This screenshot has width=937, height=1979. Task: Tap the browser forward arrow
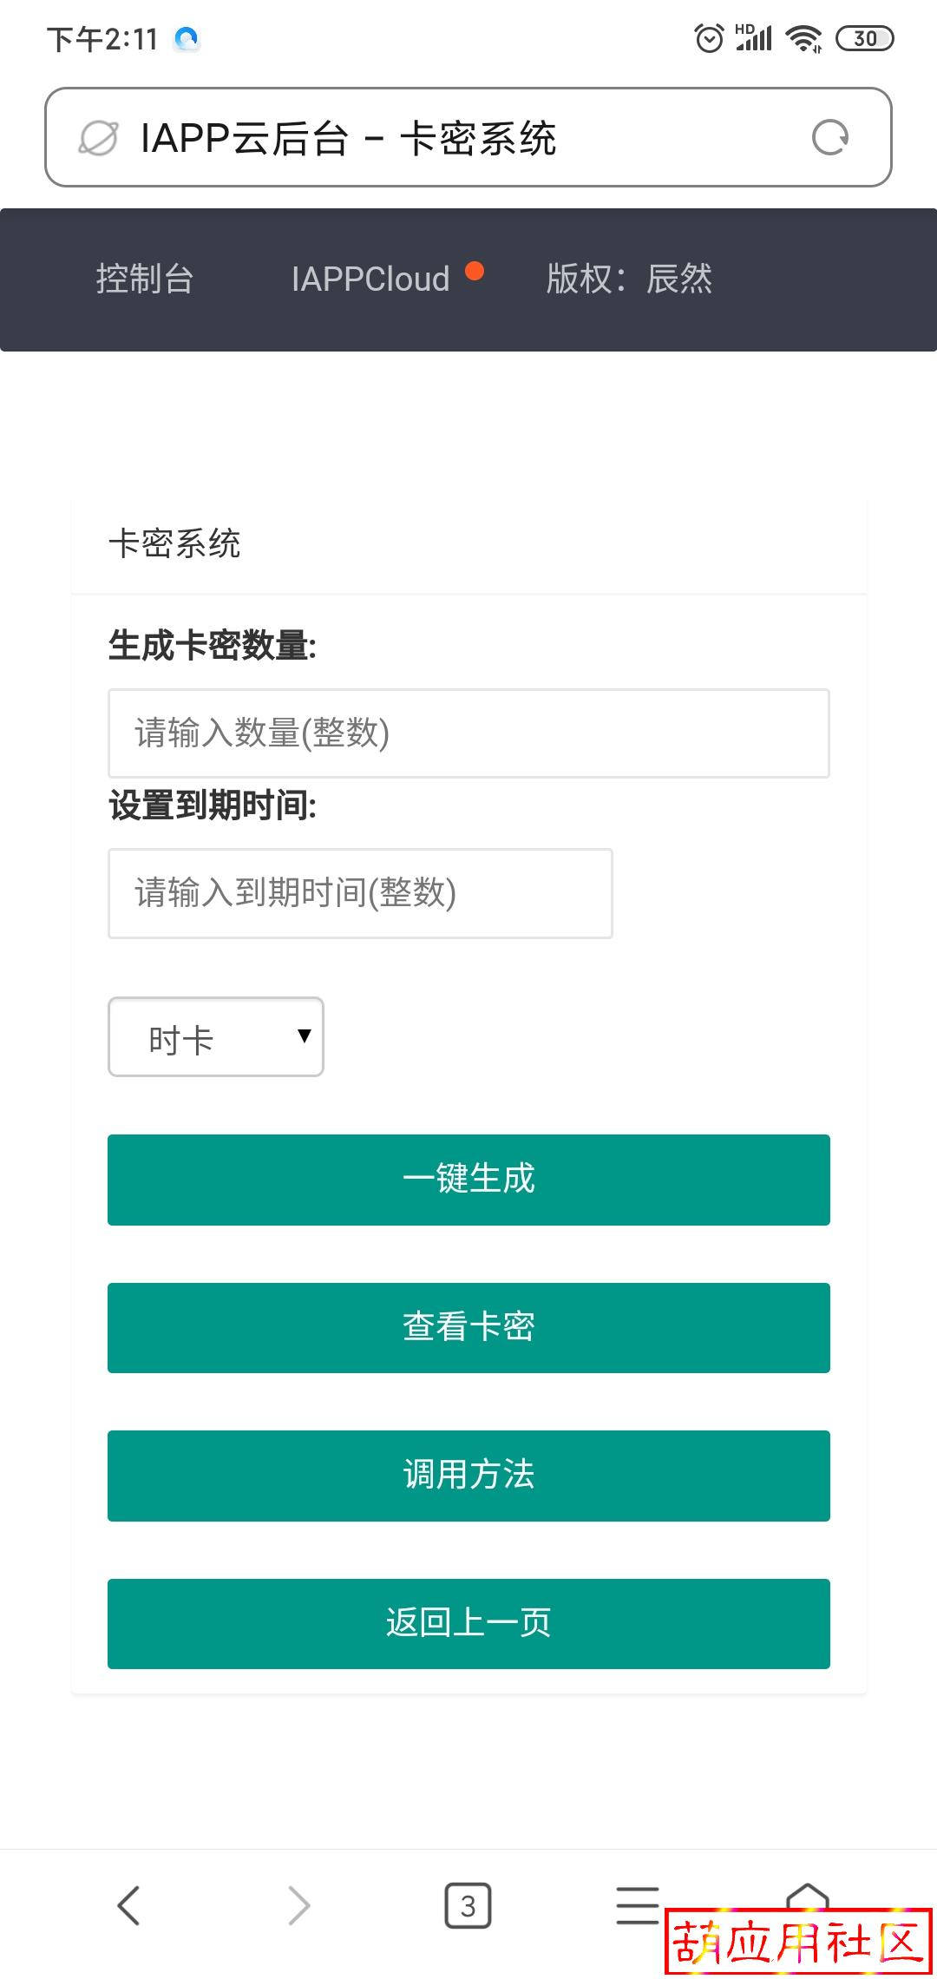pyautogui.click(x=298, y=1905)
